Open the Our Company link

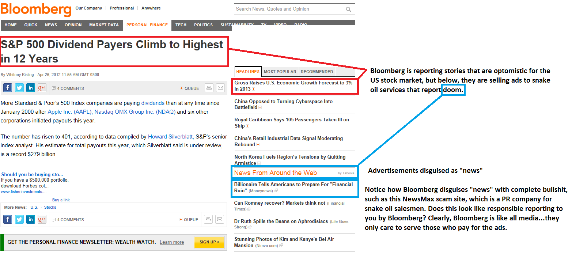coord(89,8)
